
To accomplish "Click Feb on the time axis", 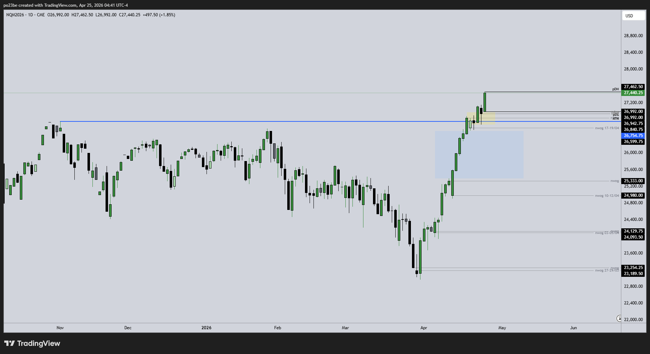I will click(x=278, y=328).
